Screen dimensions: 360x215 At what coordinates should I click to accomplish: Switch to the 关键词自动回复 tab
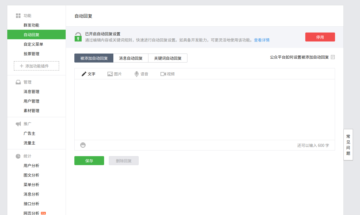pos(168,58)
